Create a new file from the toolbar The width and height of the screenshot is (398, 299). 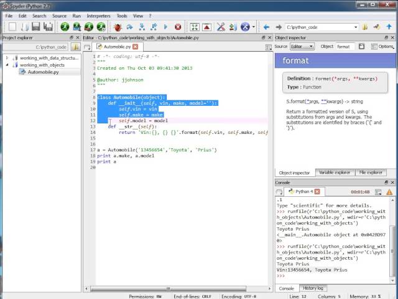(12, 27)
